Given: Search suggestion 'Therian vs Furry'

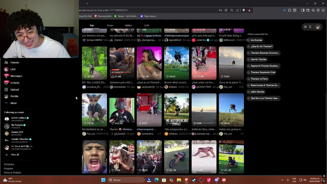Looking at the screenshot, I should 257,79.
